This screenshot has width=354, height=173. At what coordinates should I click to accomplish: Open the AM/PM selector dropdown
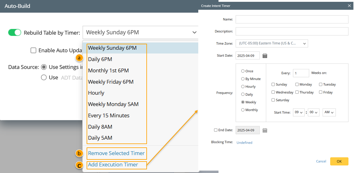[329, 112]
